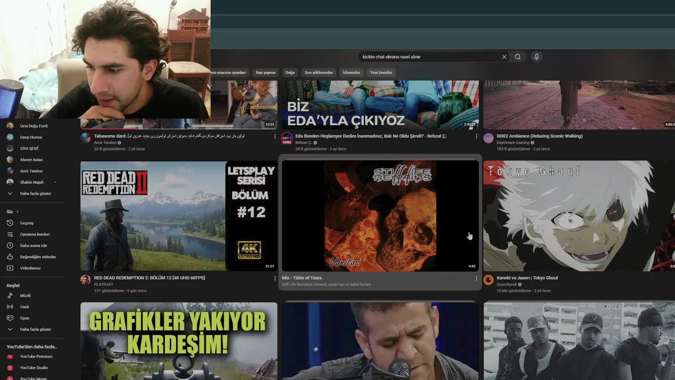Open Deep Humor subscription channel
The height and width of the screenshot is (380, 675).
pyautogui.click(x=32, y=137)
